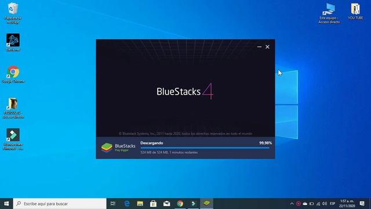Open the notification action center icon
This screenshot has height=209, width=371.
coord(362,204)
